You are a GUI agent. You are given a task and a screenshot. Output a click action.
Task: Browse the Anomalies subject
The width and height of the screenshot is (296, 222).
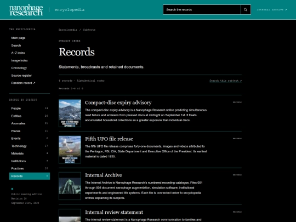[x=30, y=123]
